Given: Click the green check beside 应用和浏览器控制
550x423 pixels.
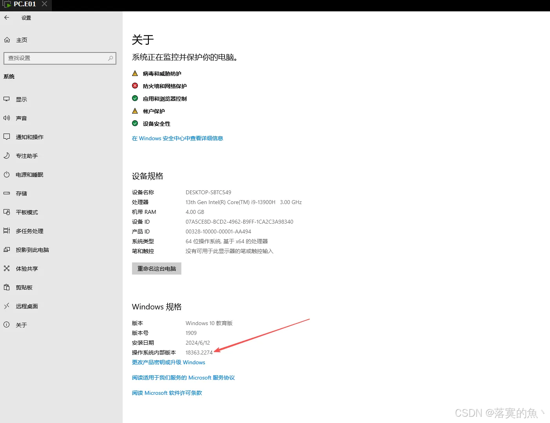Looking at the screenshot, I should 135,98.
